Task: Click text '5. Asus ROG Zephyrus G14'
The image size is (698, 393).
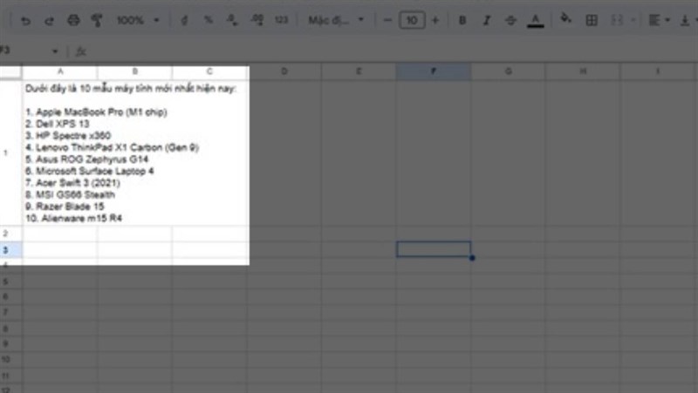Action: [86, 159]
